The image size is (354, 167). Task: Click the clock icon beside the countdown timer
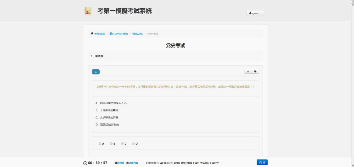pyautogui.click(x=85, y=163)
